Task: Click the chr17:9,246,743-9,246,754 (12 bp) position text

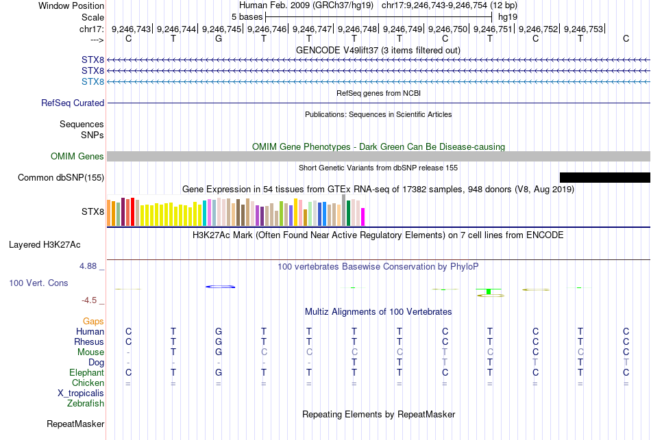Action: pos(450,5)
